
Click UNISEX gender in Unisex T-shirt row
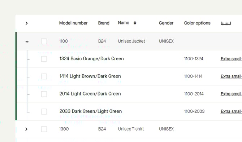[x=166, y=129]
